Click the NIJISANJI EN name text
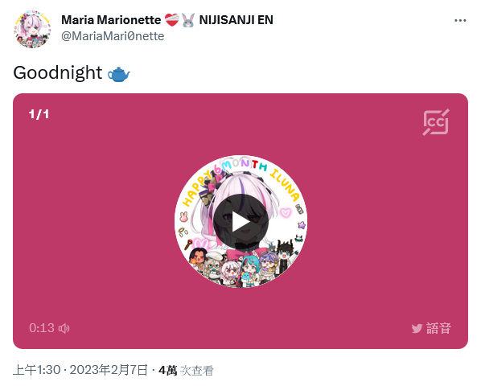Image resolution: width=481 pixels, height=390 pixels. coord(236,20)
